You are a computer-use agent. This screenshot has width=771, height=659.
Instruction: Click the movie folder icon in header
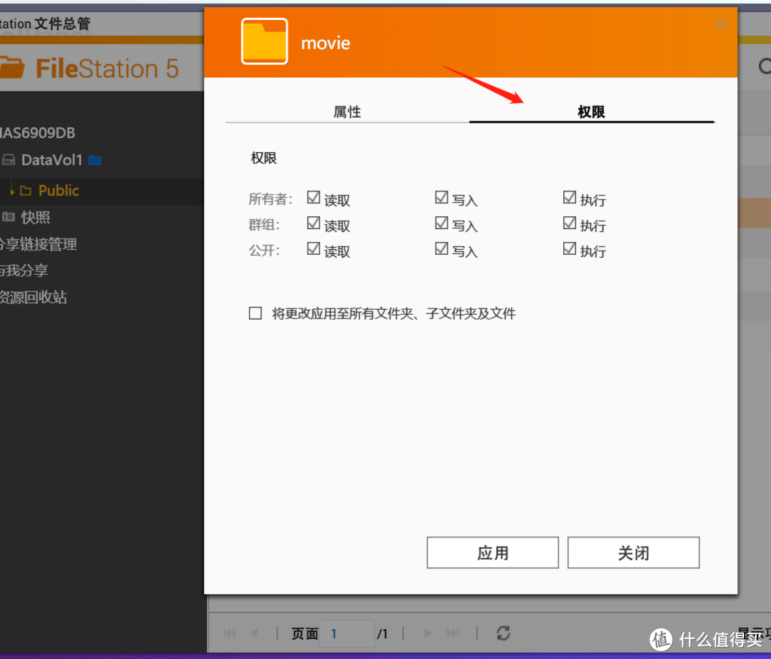tap(264, 42)
